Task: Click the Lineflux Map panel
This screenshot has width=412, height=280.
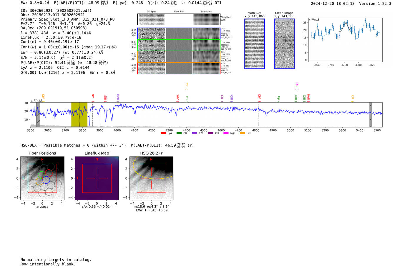Action: 97,178
